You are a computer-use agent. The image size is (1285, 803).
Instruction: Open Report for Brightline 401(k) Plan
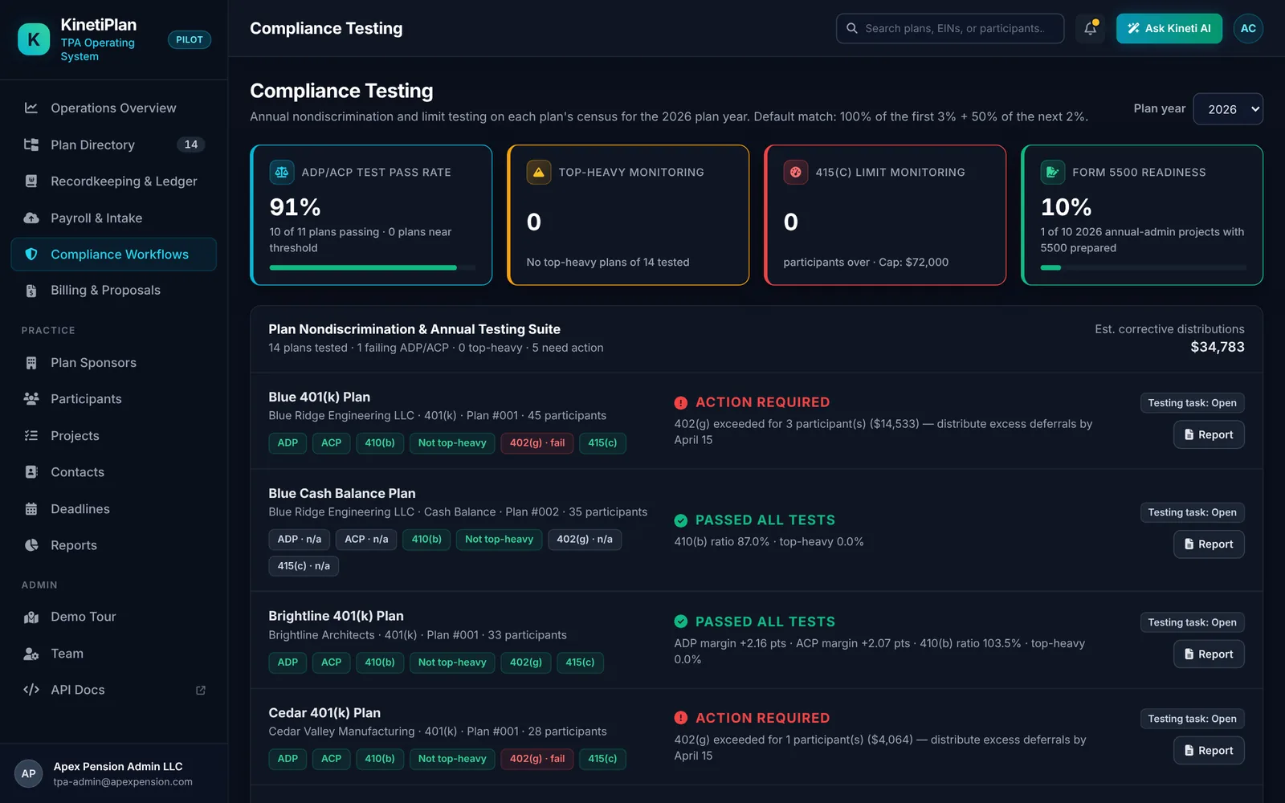[x=1209, y=654]
